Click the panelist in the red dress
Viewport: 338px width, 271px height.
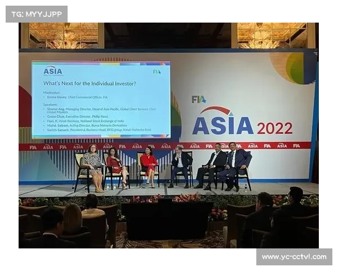[x=149, y=166]
